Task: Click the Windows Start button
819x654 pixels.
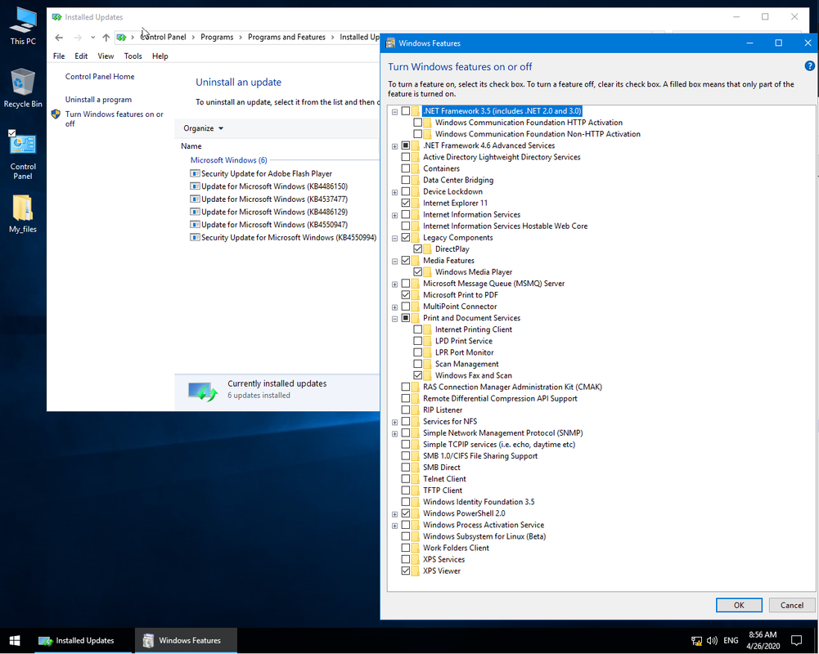Action: 15,640
